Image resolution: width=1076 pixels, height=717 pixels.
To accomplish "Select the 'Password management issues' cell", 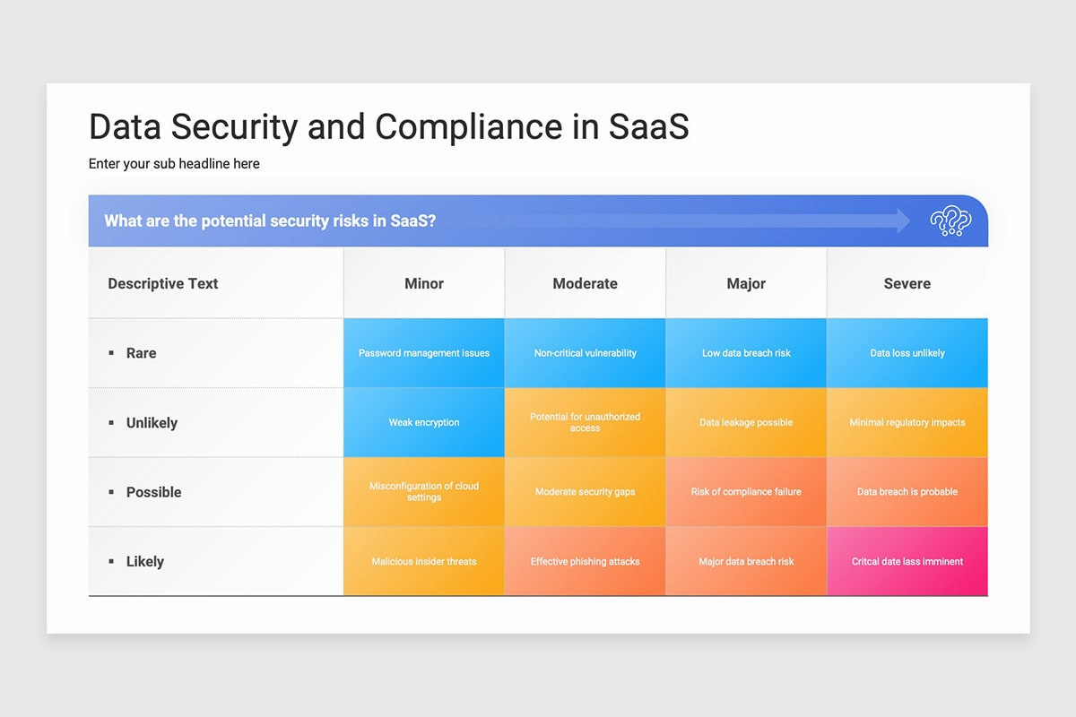I will [x=423, y=353].
